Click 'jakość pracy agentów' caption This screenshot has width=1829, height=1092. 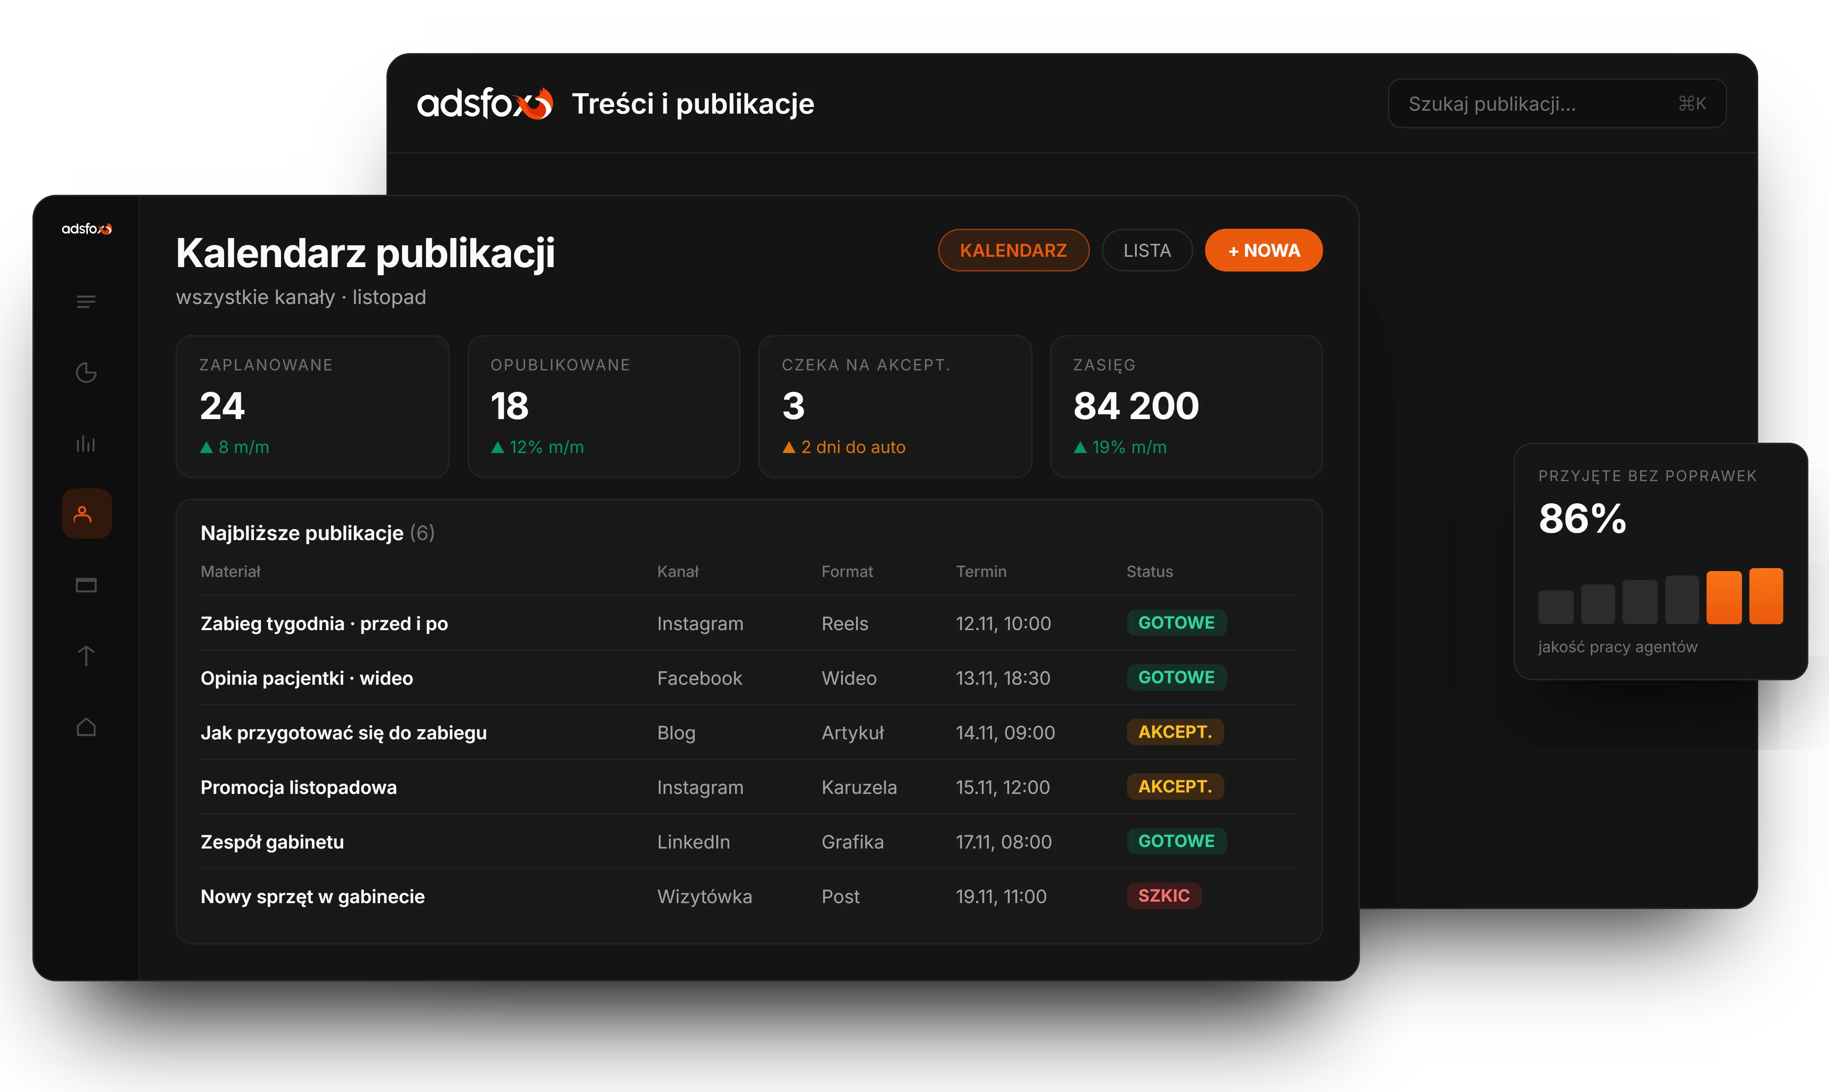(x=1618, y=647)
